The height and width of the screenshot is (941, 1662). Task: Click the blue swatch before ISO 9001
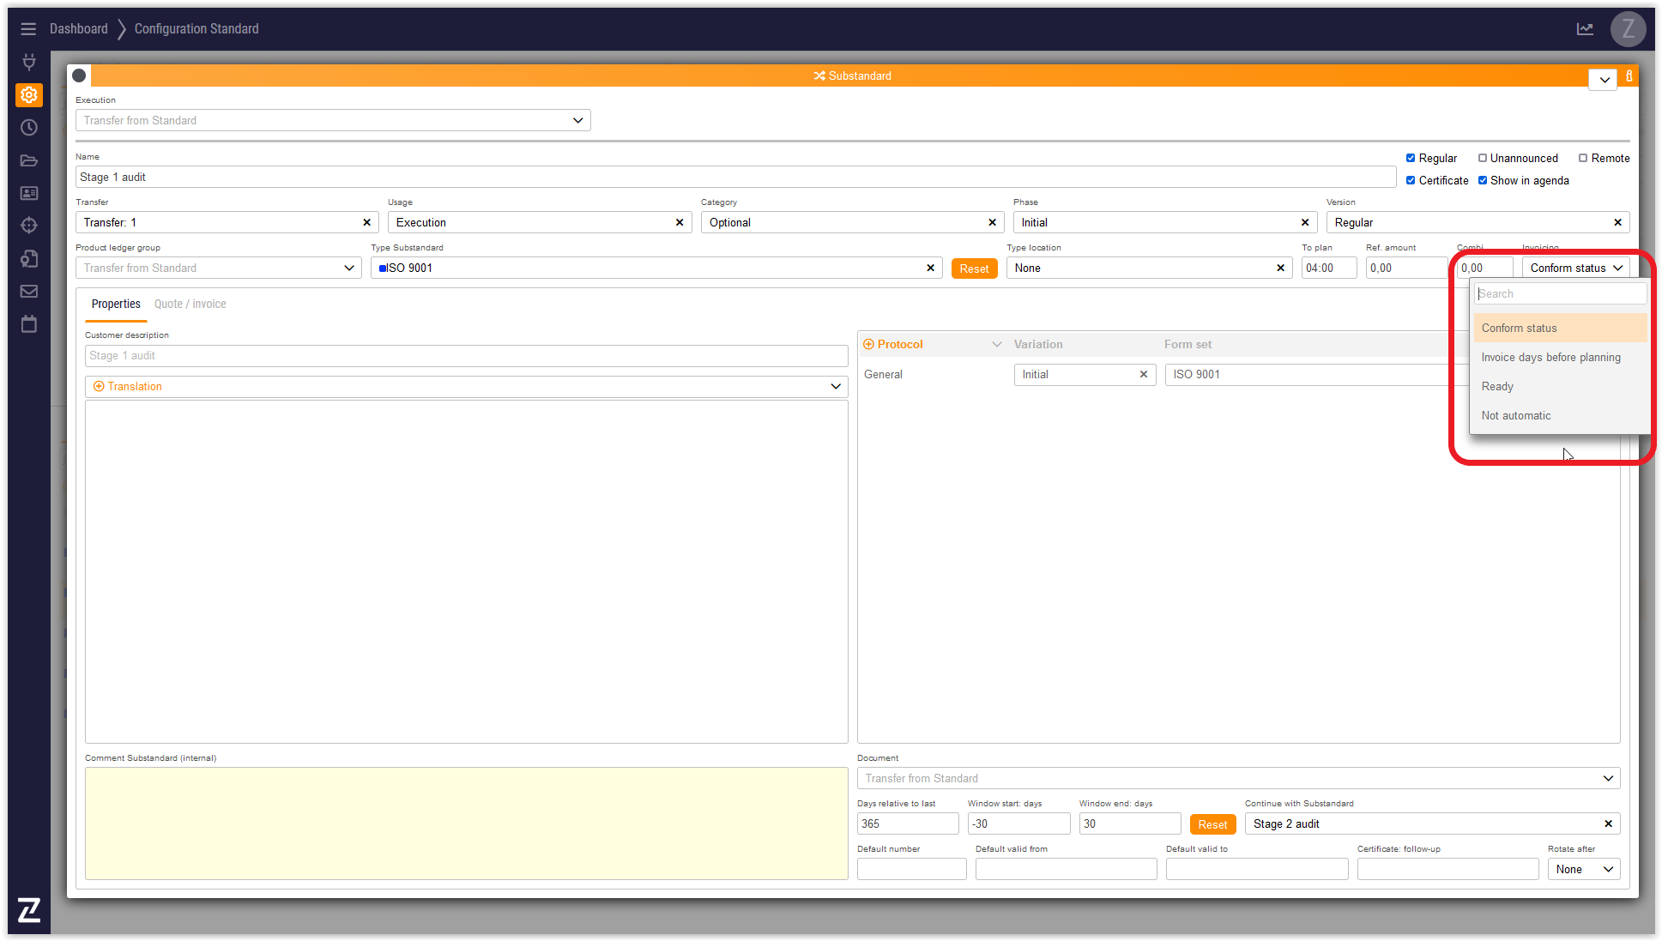pyautogui.click(x=383, y=268)
